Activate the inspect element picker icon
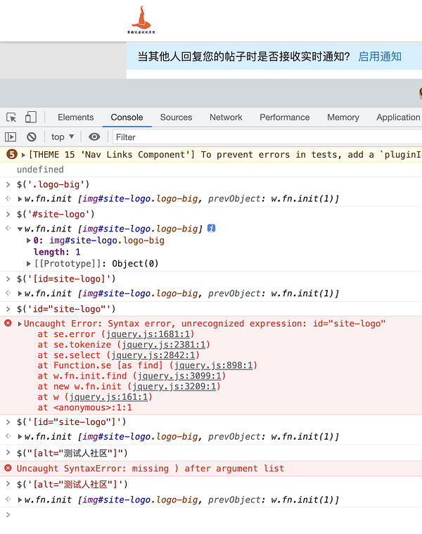 click(x=11, y=117)
